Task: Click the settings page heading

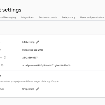Action: tap(11, 10)
